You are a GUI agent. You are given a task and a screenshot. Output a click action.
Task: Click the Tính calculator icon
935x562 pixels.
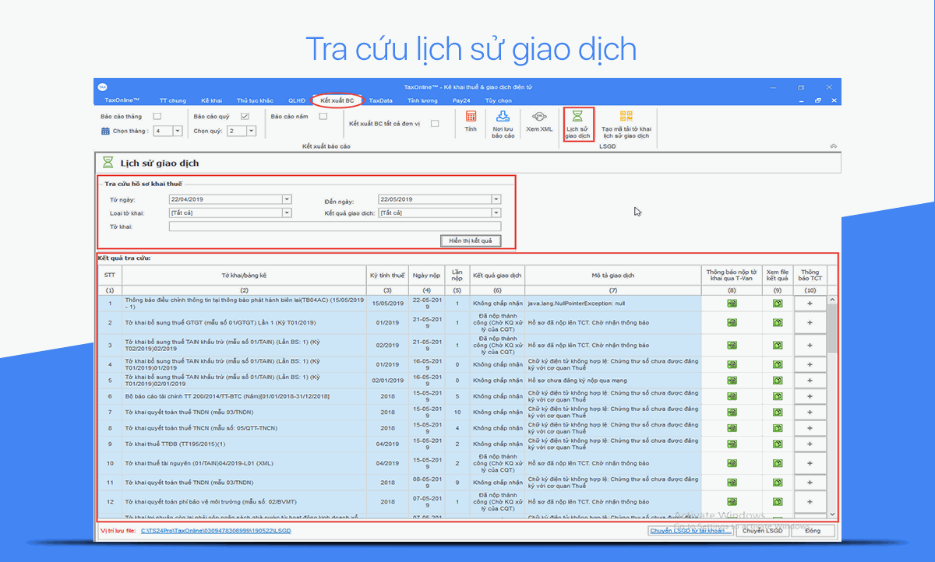(471, 118)
